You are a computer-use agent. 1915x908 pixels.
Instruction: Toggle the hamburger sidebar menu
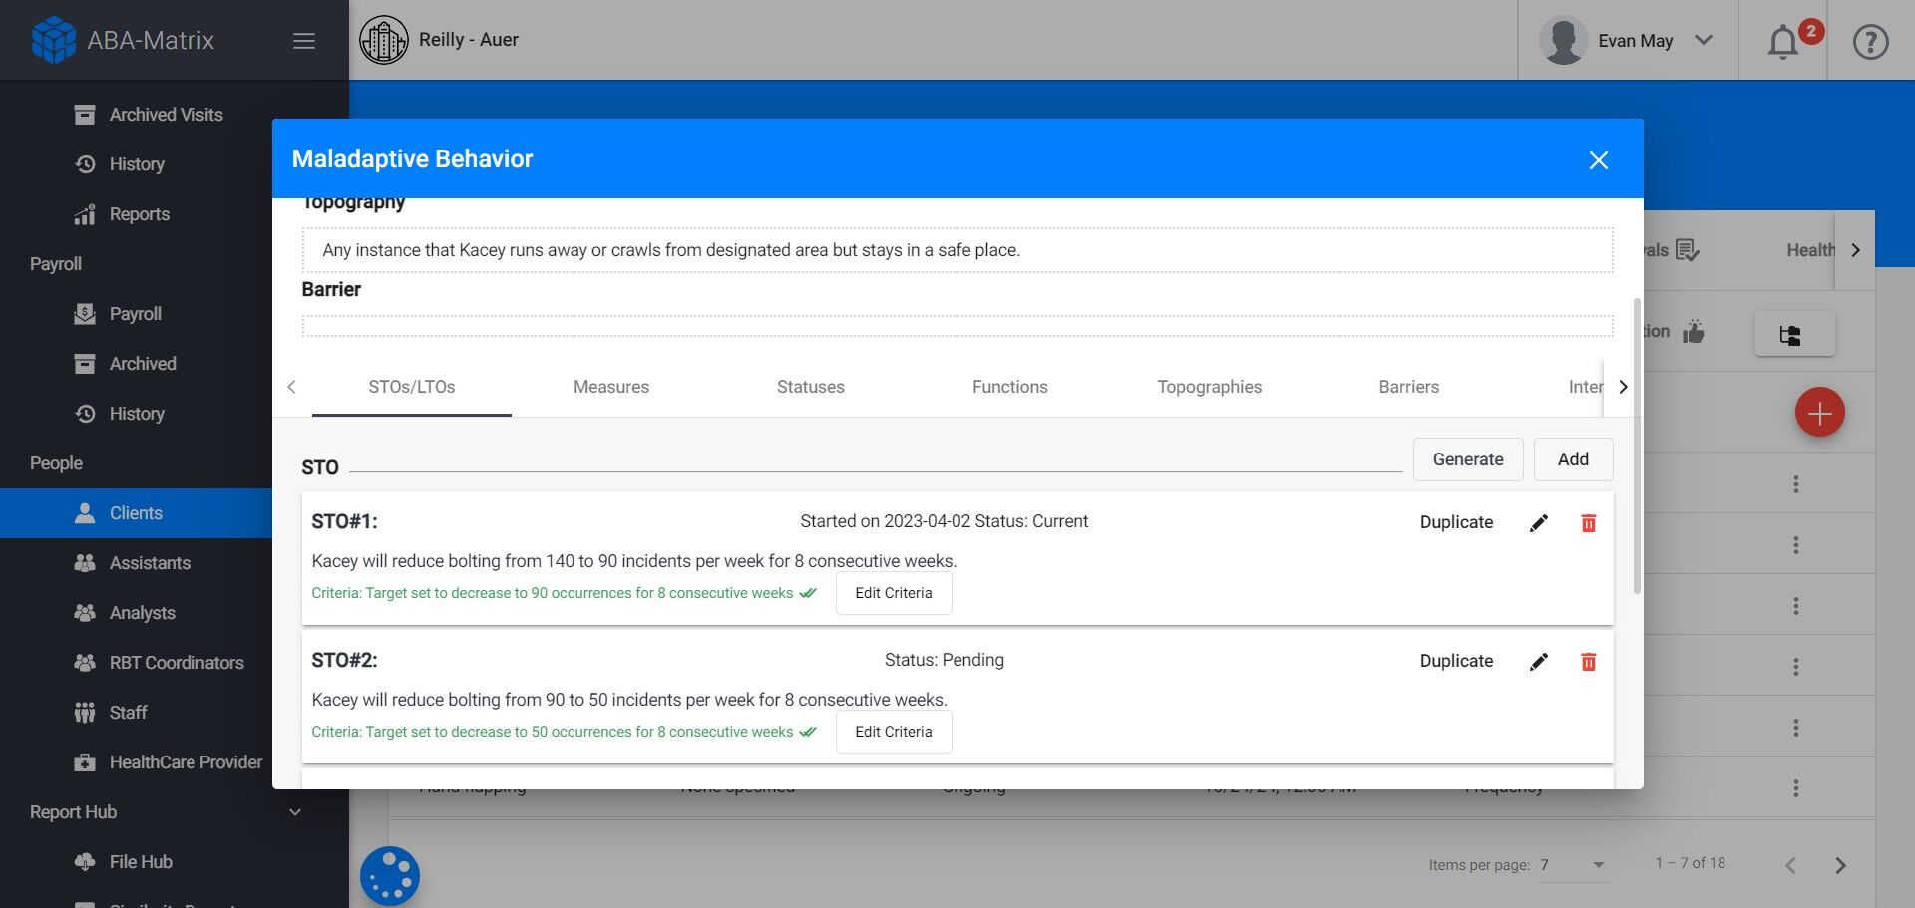(304, 41)
